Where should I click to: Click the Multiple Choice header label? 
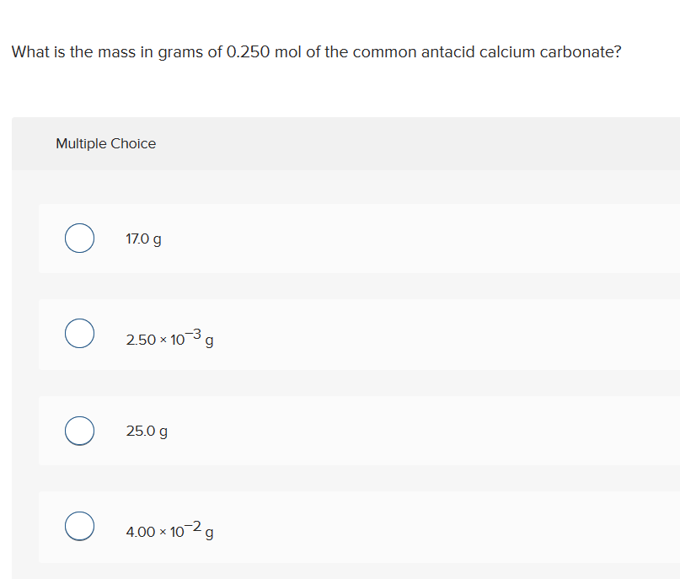(105, 143)
